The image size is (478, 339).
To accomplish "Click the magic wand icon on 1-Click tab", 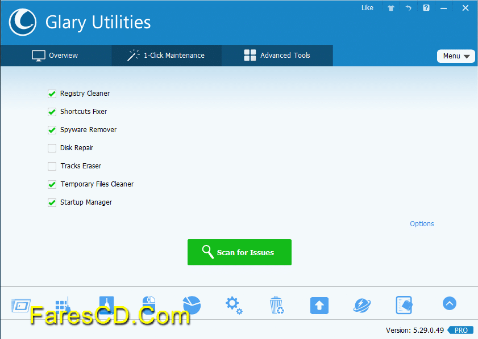I will tap(133, 56).
